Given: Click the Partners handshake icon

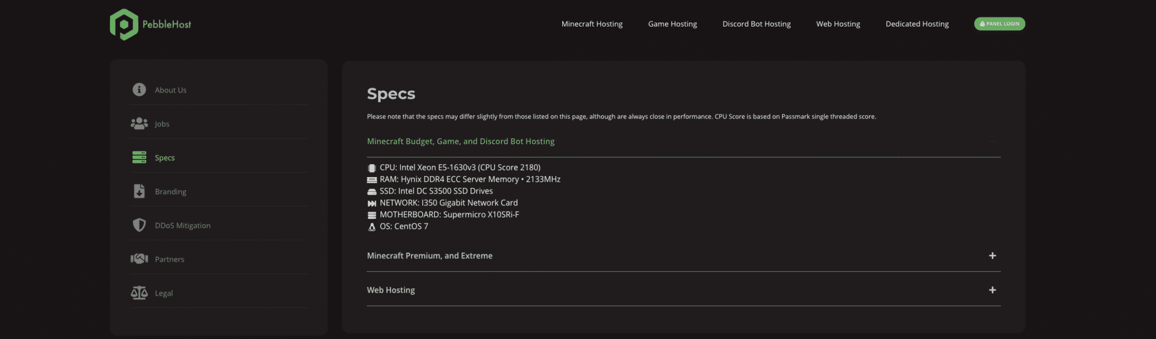Looking at the screenshot, I should pyautogui.click(x=139, y=259).
